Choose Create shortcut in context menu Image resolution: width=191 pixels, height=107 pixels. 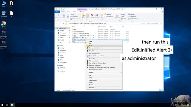coord(104,81)
